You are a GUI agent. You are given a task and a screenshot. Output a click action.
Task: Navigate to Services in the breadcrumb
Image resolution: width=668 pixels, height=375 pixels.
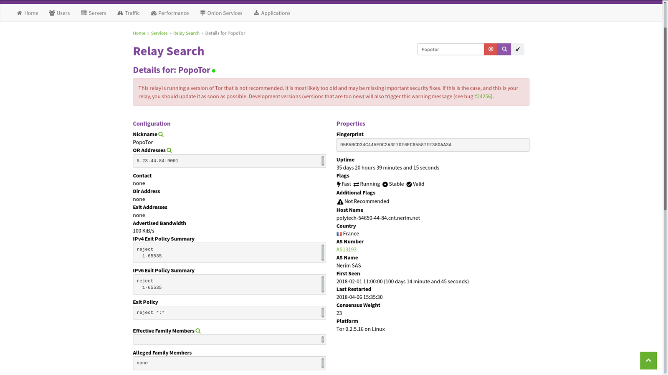pos(159,33)
